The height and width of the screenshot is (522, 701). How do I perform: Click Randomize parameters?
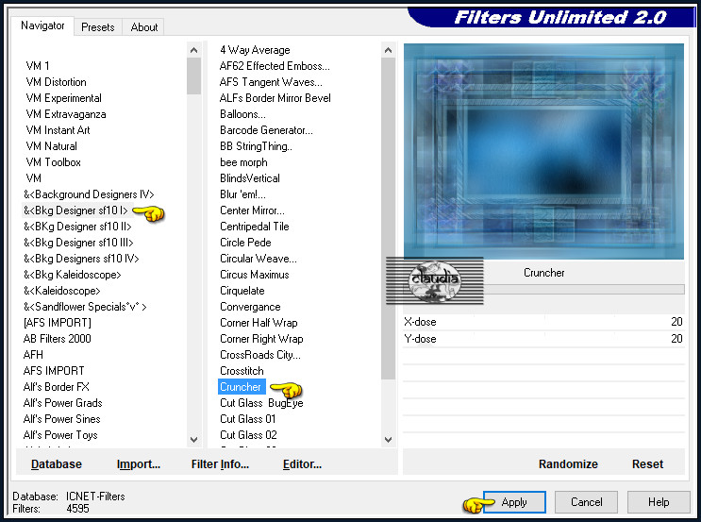point(568,463)
